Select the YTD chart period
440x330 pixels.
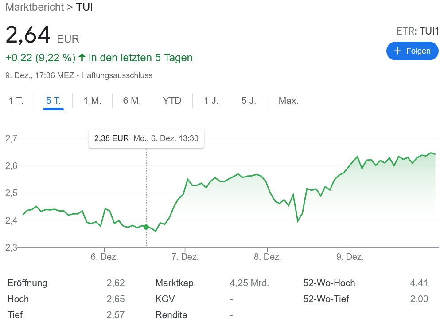point(172,101)
